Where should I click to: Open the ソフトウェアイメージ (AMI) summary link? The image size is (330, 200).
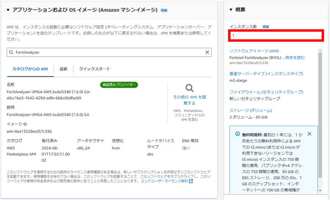254,51
